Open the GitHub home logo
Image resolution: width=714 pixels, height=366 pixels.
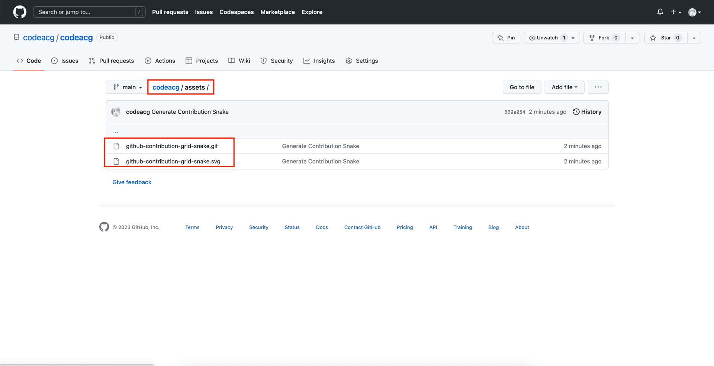tap(20, 12)
